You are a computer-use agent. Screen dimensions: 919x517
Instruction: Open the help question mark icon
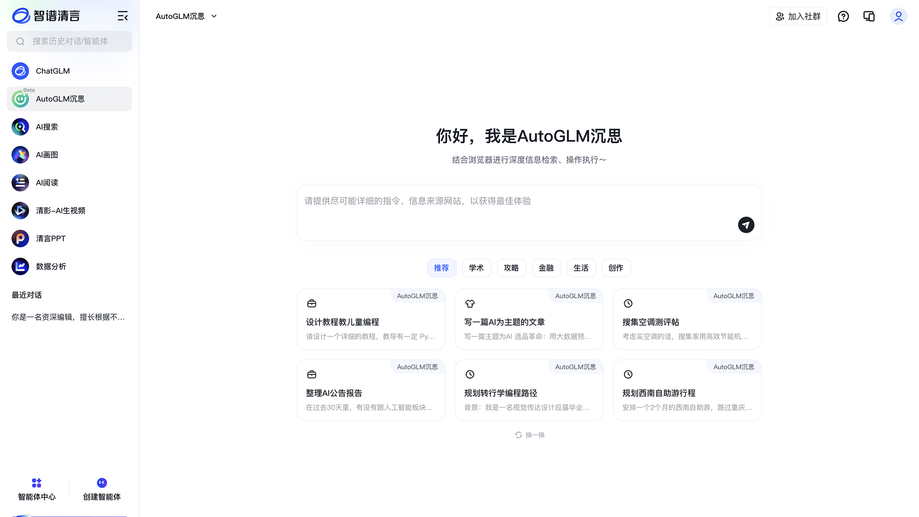tap(843, 16)
